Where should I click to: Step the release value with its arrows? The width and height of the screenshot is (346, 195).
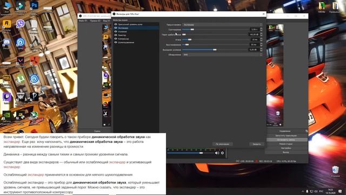tap(261, 44)
